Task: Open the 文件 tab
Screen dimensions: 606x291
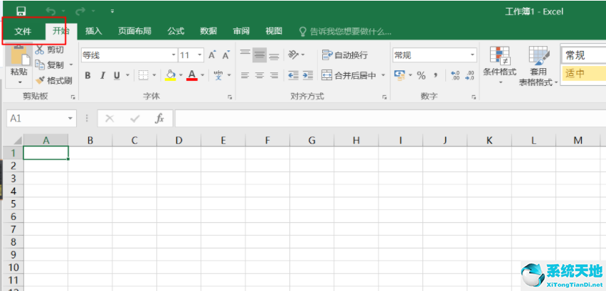Action: (23, 31)
